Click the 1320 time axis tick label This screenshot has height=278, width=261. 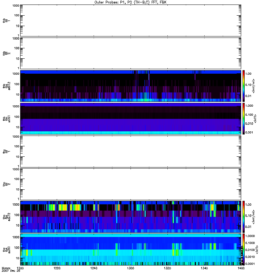point(167,268)
